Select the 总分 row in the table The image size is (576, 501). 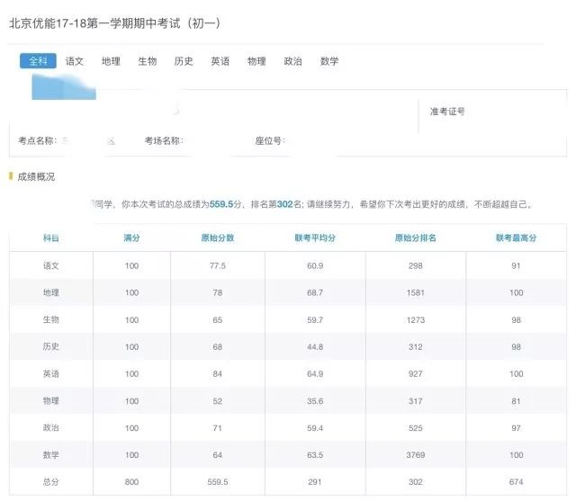(51, 481)
